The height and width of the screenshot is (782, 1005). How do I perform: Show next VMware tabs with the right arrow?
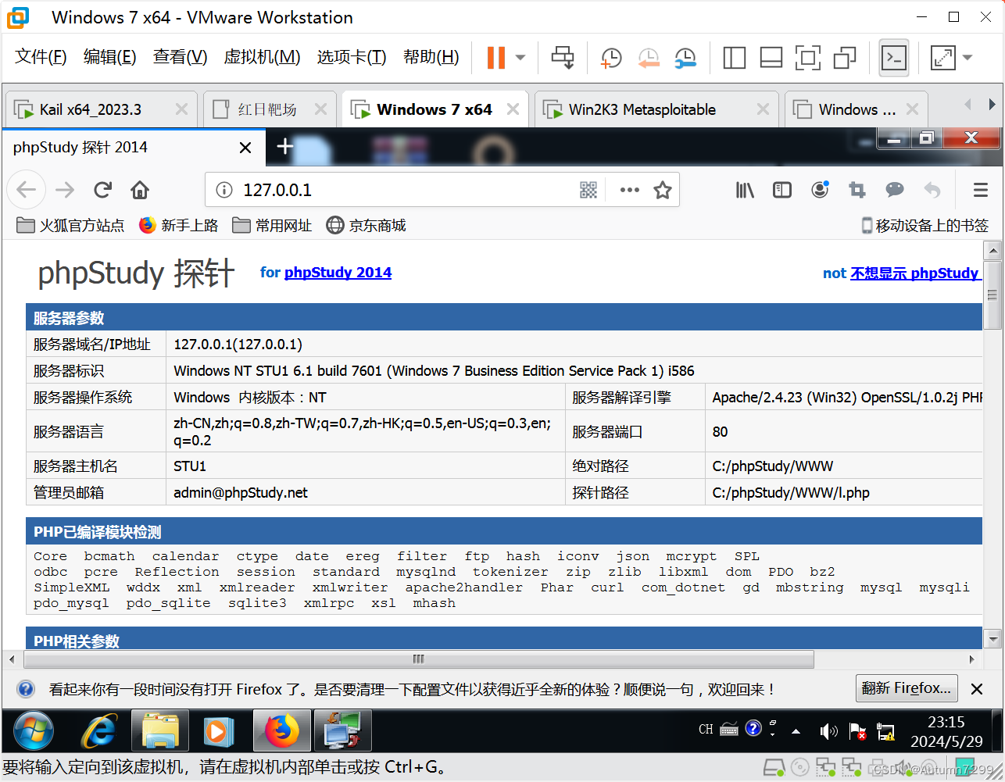[992, 105]
